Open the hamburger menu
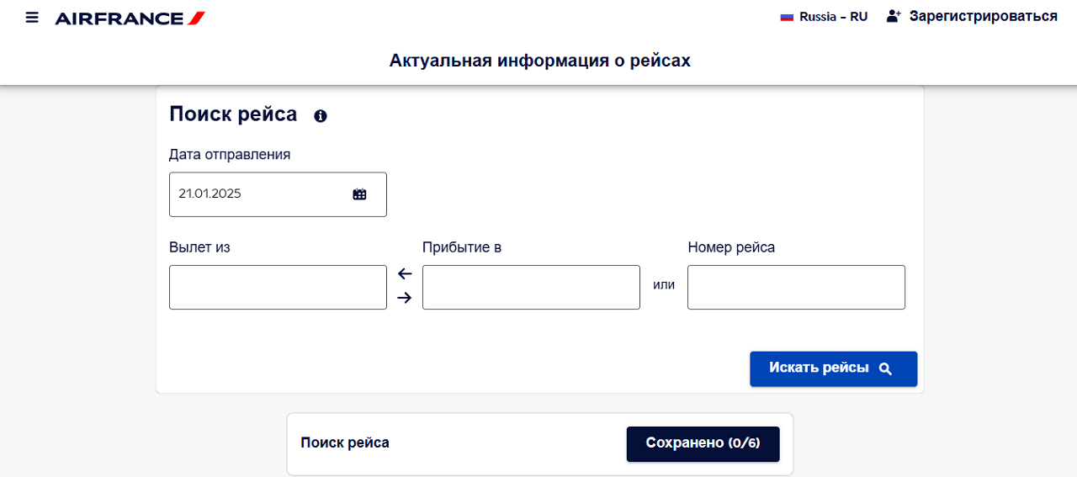The height and width of the screenshot is (477, 1077). (32, 17)
